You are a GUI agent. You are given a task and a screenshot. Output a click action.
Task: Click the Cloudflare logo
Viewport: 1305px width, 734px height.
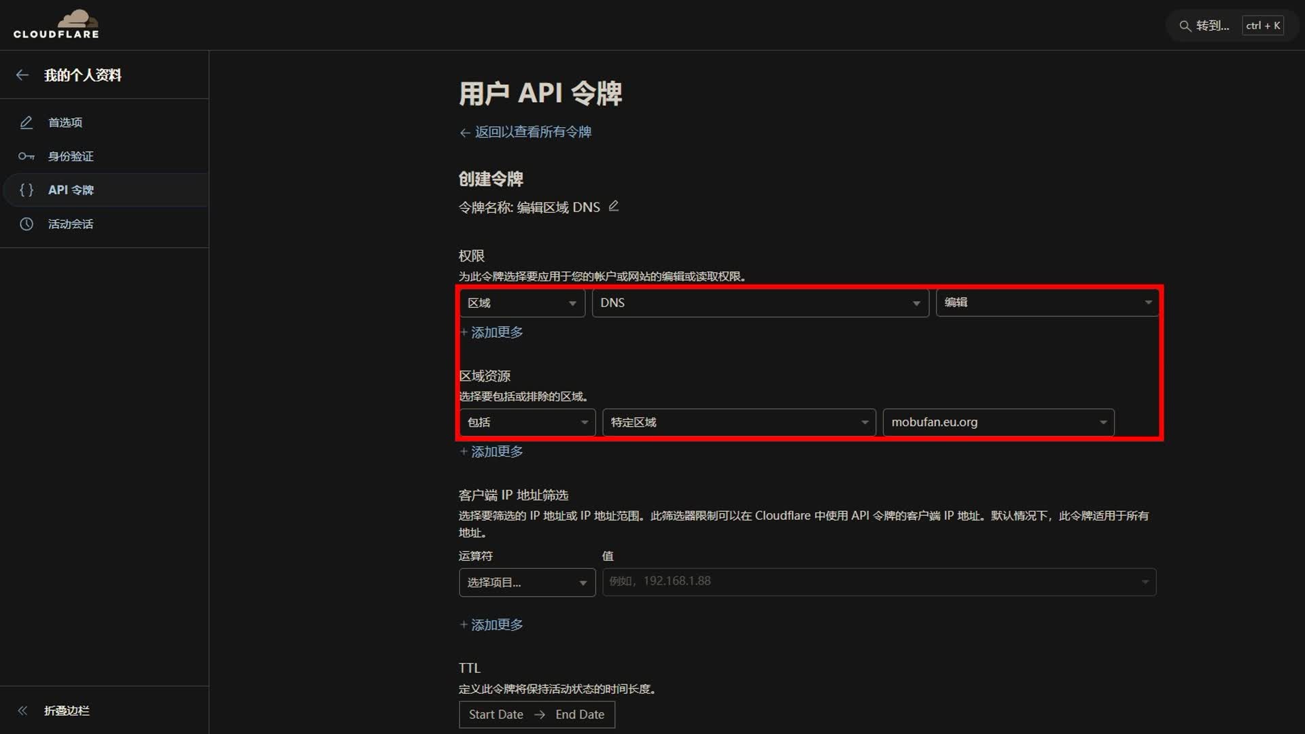click(x=56, y=24)
